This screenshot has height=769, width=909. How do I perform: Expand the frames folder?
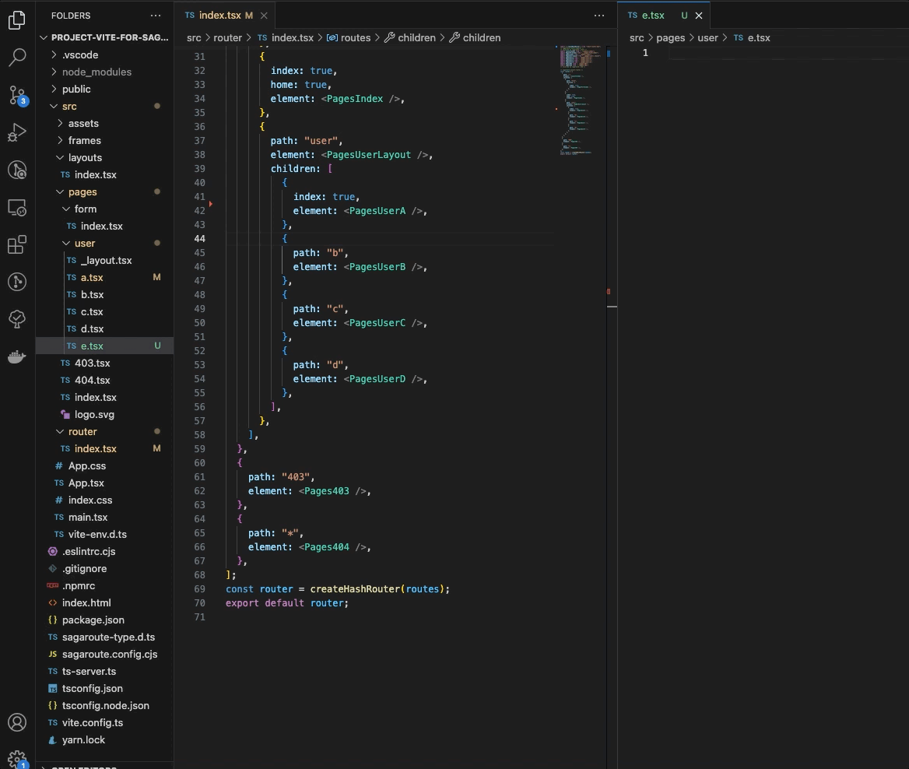tap(104, 140)
